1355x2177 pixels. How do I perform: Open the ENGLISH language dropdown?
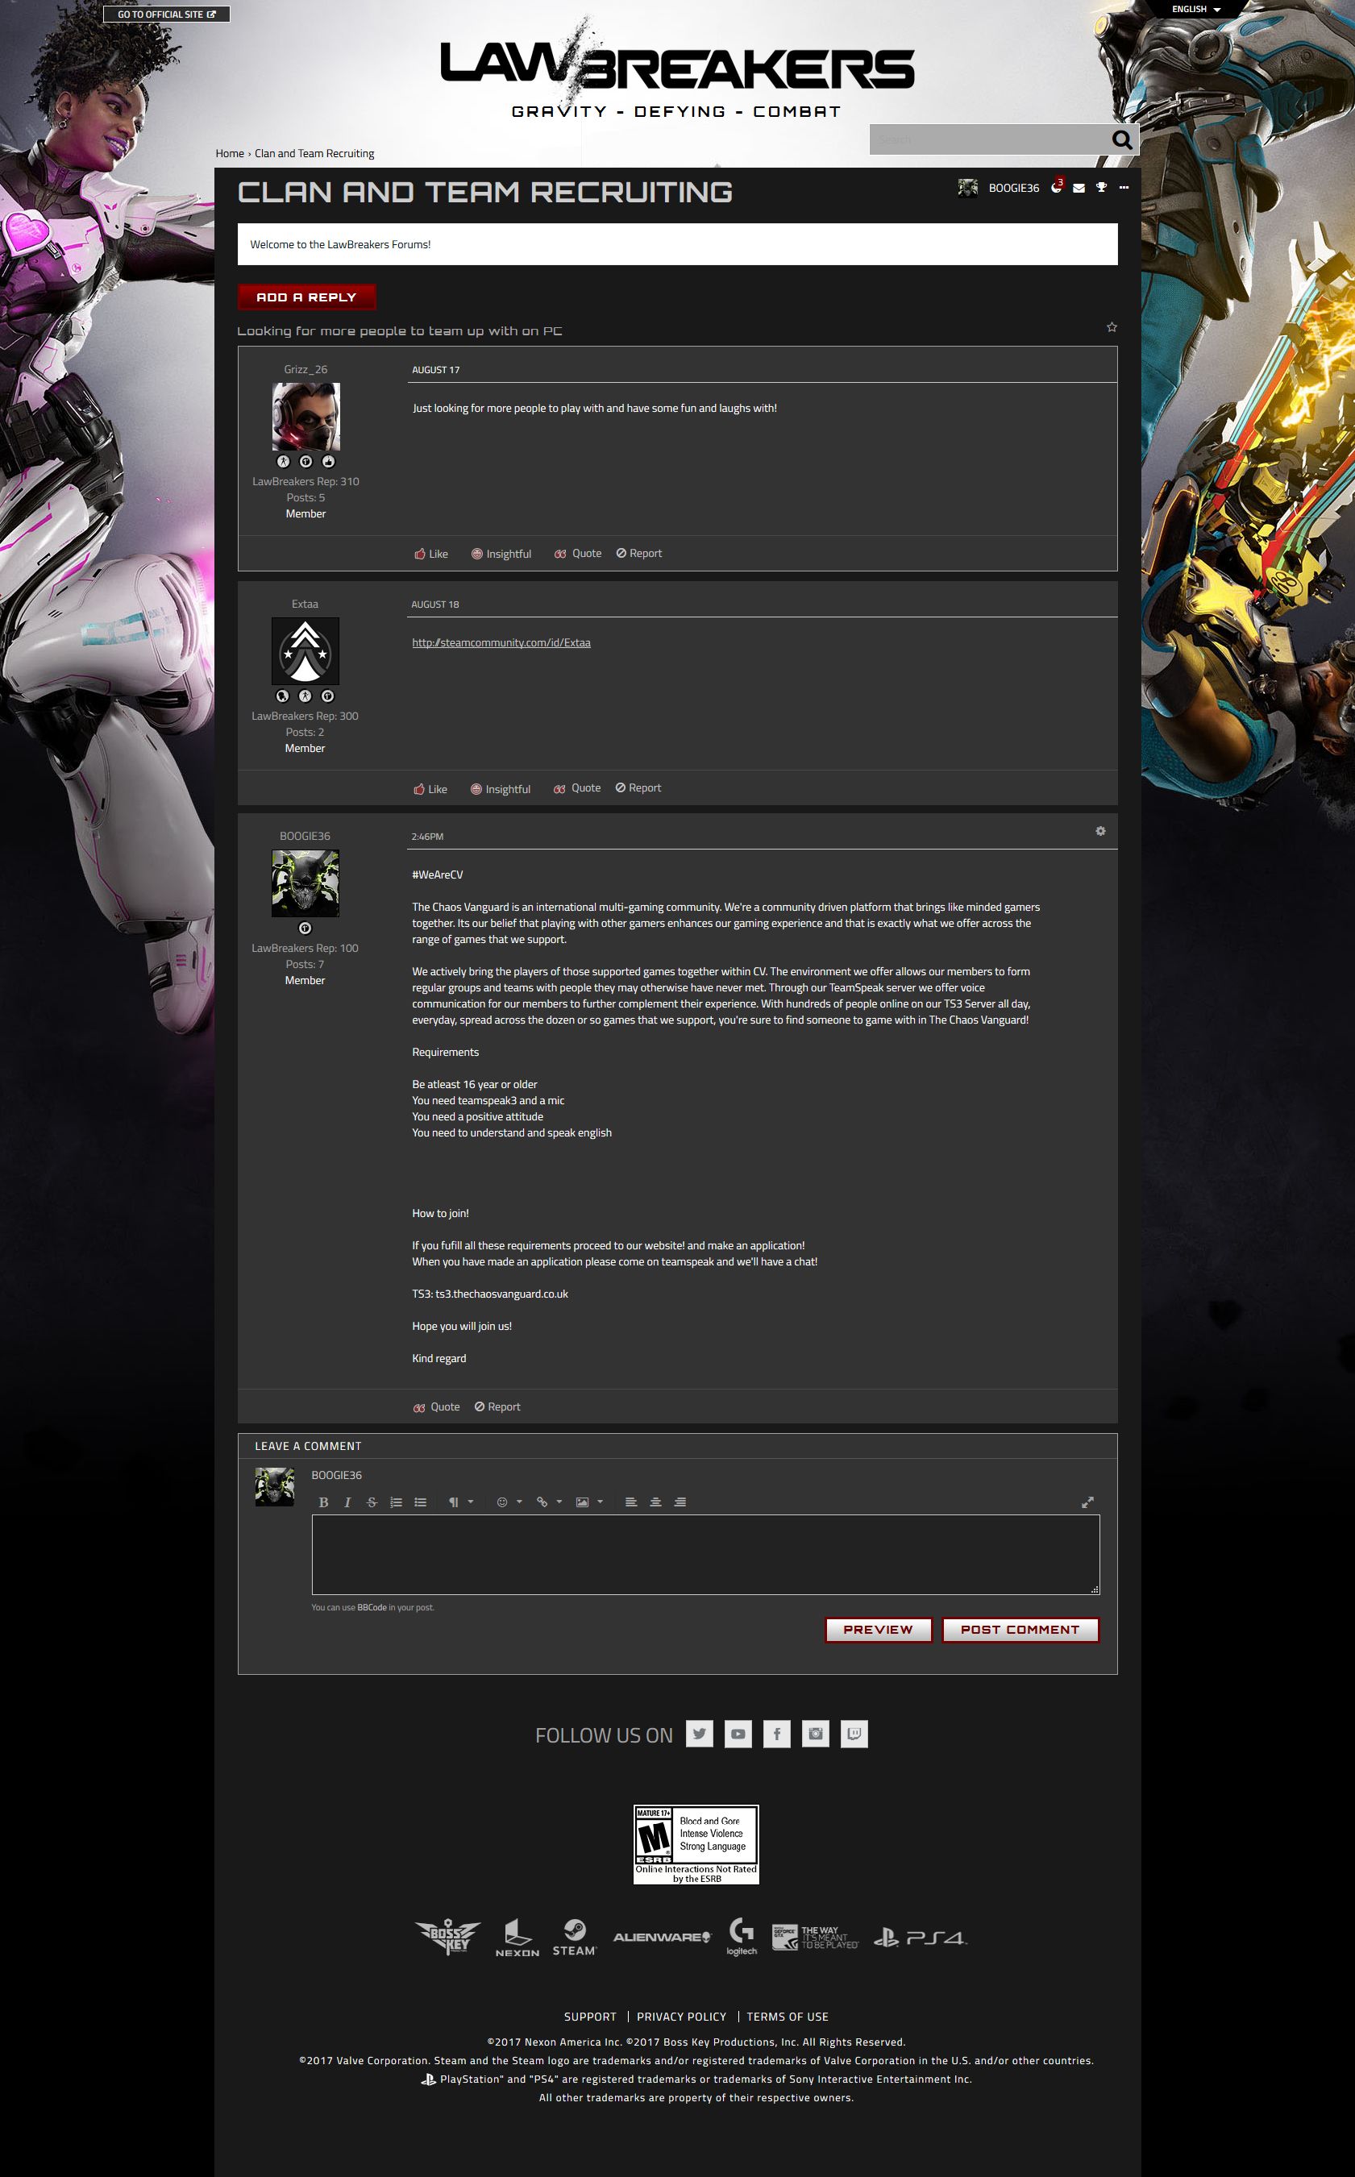pyautogui.click(x=1196, y=9)
